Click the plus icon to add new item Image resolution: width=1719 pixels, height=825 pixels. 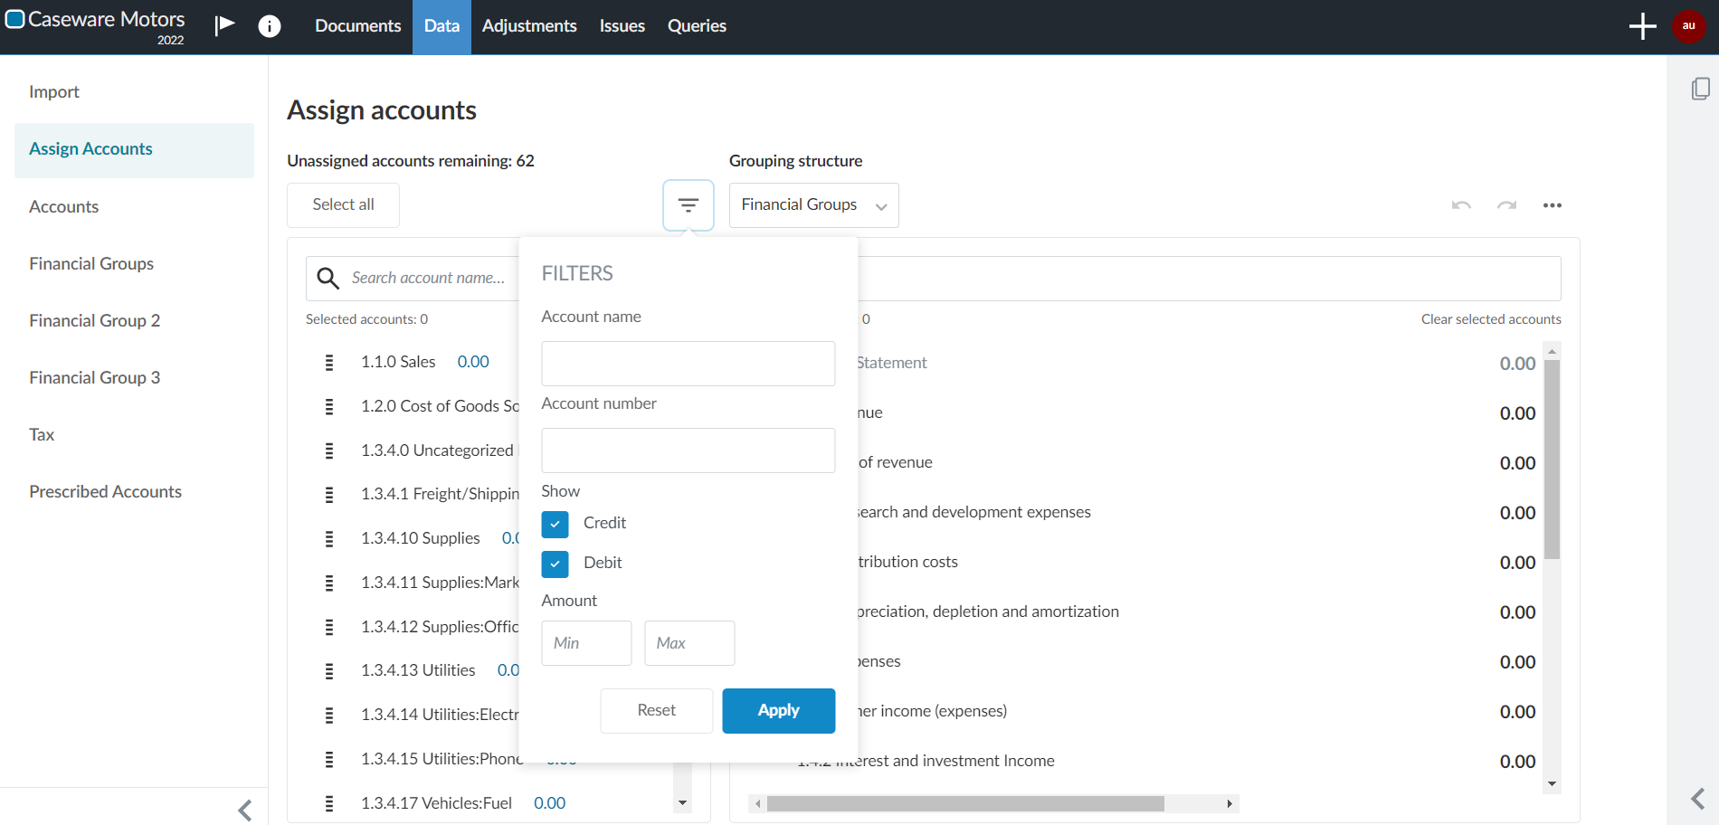click(x=1642, y=25)
